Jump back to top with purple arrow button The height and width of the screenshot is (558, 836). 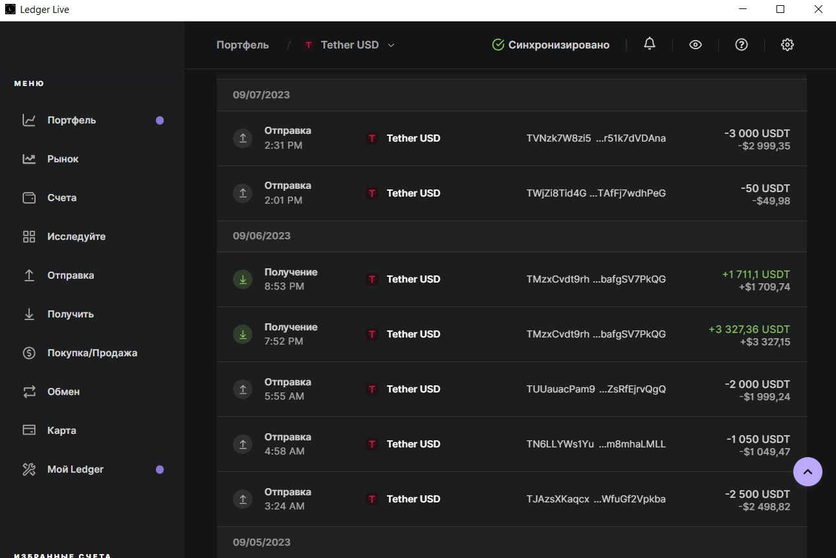pyautogui.click(x=808, y=472)
